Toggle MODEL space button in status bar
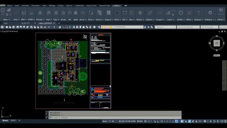 pyautogui.click(x=140, y=121)
